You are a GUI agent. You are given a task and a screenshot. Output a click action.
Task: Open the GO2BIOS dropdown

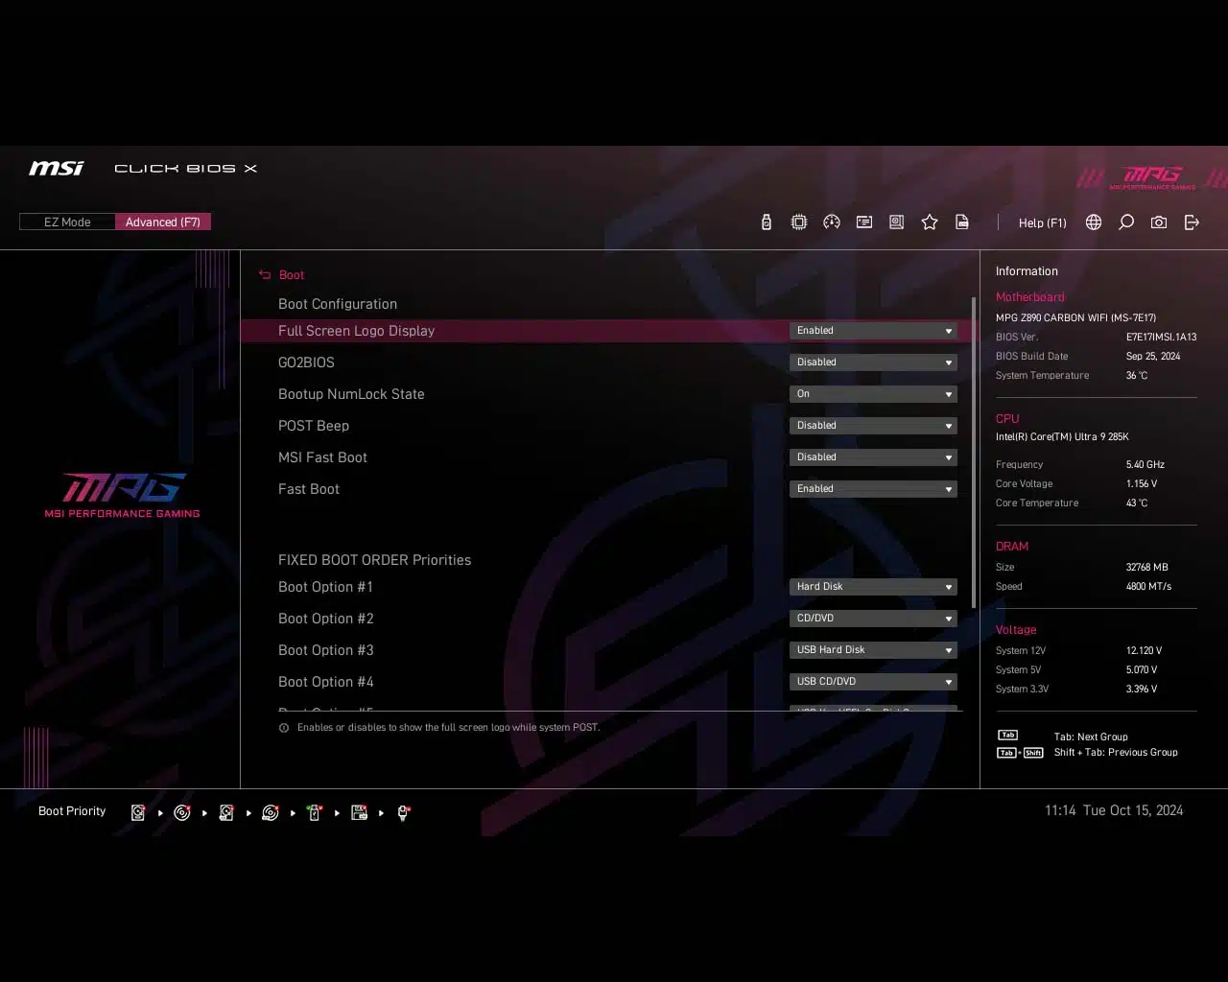coord(873,362)
